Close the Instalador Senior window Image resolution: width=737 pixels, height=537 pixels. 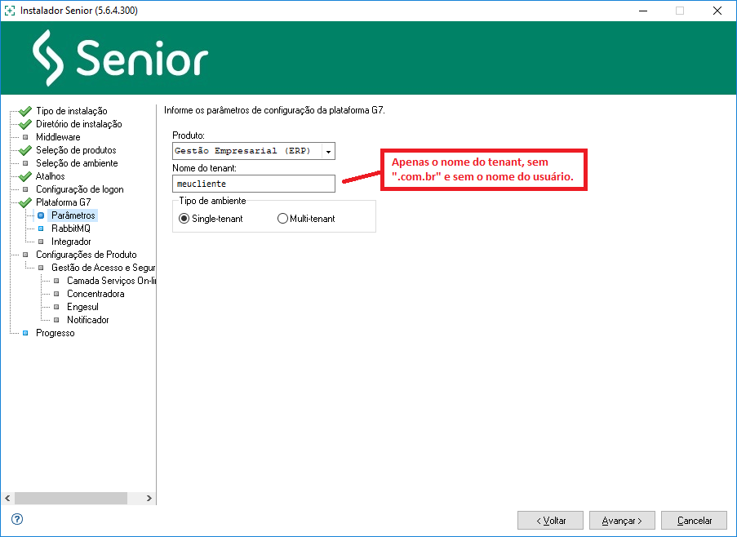(x=717, y=11)
